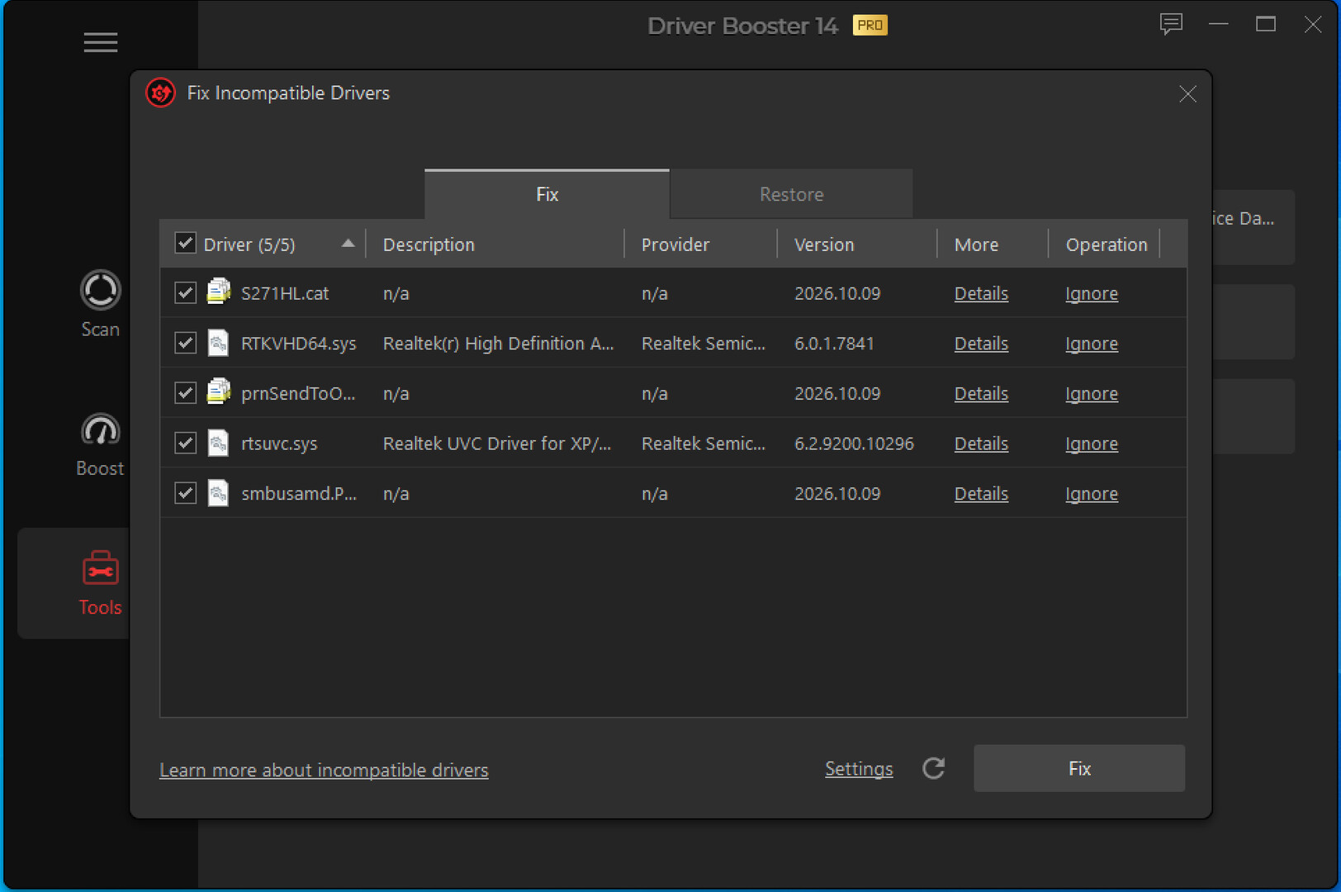Click the smbusamd file icon
Screen dimensions: 1341x892
tap(218, 493)
